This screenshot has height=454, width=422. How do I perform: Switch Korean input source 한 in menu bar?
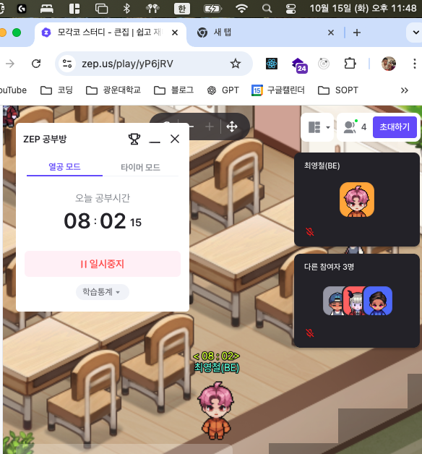182,9
